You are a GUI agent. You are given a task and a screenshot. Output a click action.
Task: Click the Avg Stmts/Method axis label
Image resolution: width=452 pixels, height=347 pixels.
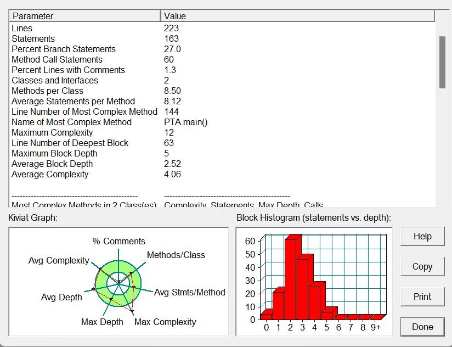click(189, 292)
